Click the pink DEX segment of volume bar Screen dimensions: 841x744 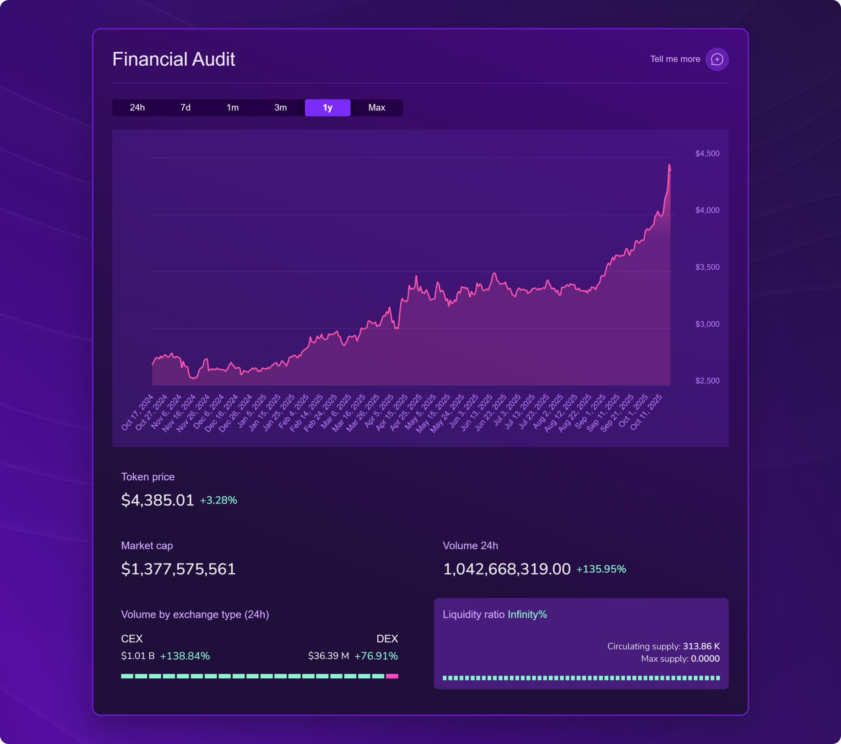(x=392, y=676)
